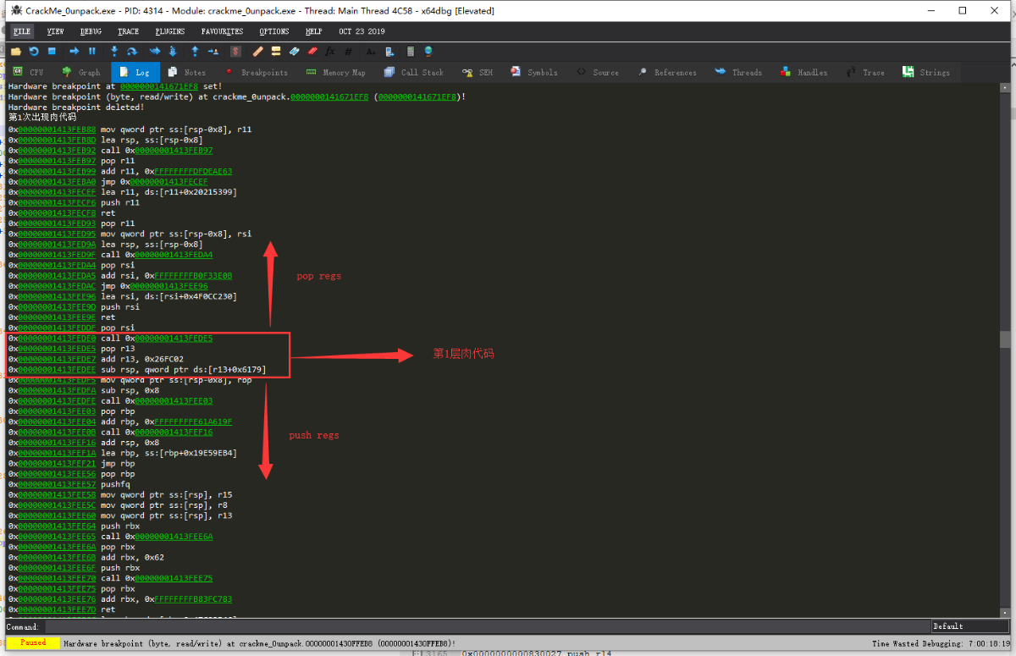Switch to the Memory Map tab
Image resolution: width=1016 pixels, height=656 pixels.
click(x=335, y=72)
